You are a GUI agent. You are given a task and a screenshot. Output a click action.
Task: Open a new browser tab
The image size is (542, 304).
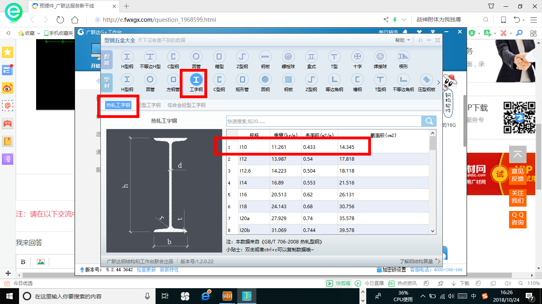click(x=127, y=6)
